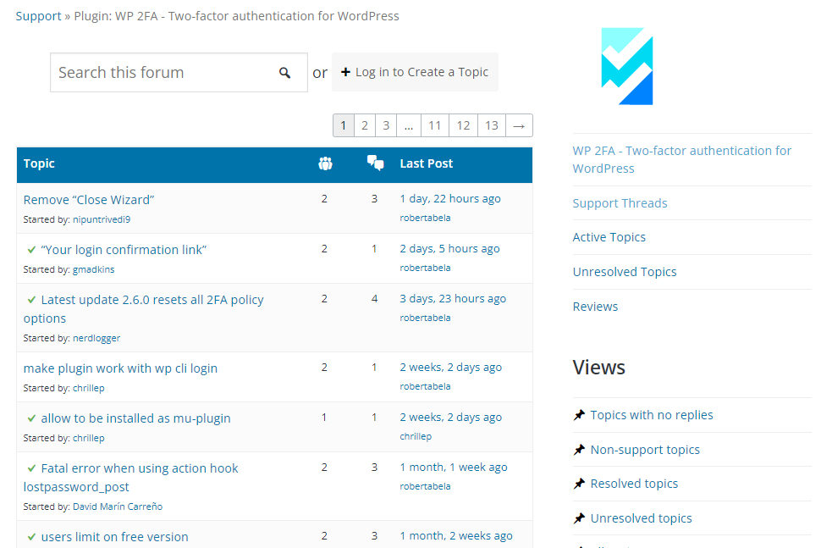The image size is (821, 548).
Task: View nipuntrivedi9's profile
Action: pyautogui.click(x=102, y=219)
